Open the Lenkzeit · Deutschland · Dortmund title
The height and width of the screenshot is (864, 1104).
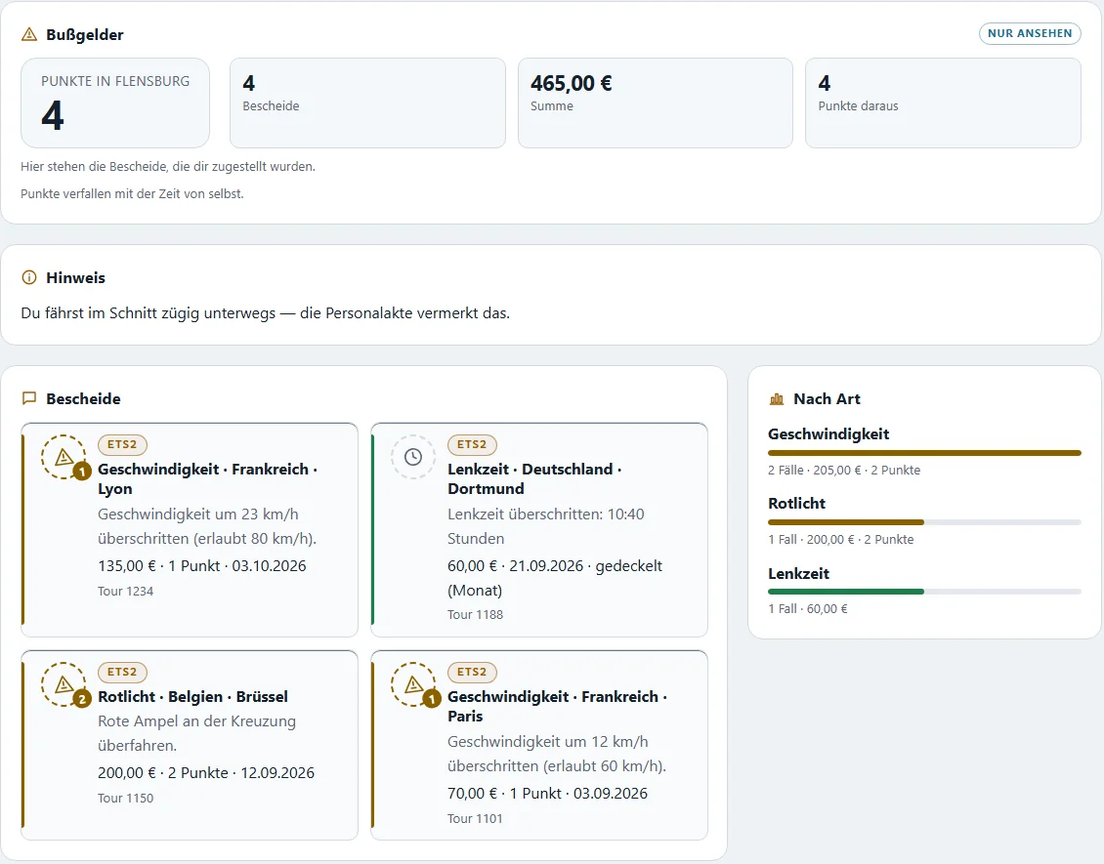[x=535, y=479]
